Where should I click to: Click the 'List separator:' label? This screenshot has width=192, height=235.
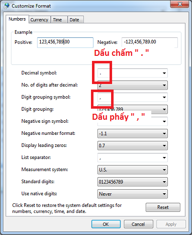tap(36, 158)
